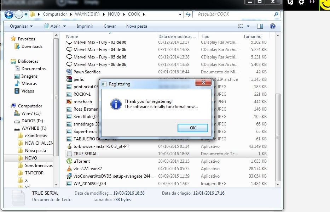Click COOK in the address bar breadcrumb
Image resolution: width=330 pixels, height=212 pixels.
(x=134, y=14)
